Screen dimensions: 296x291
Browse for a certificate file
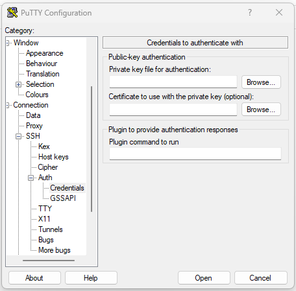tap(261, 110)
